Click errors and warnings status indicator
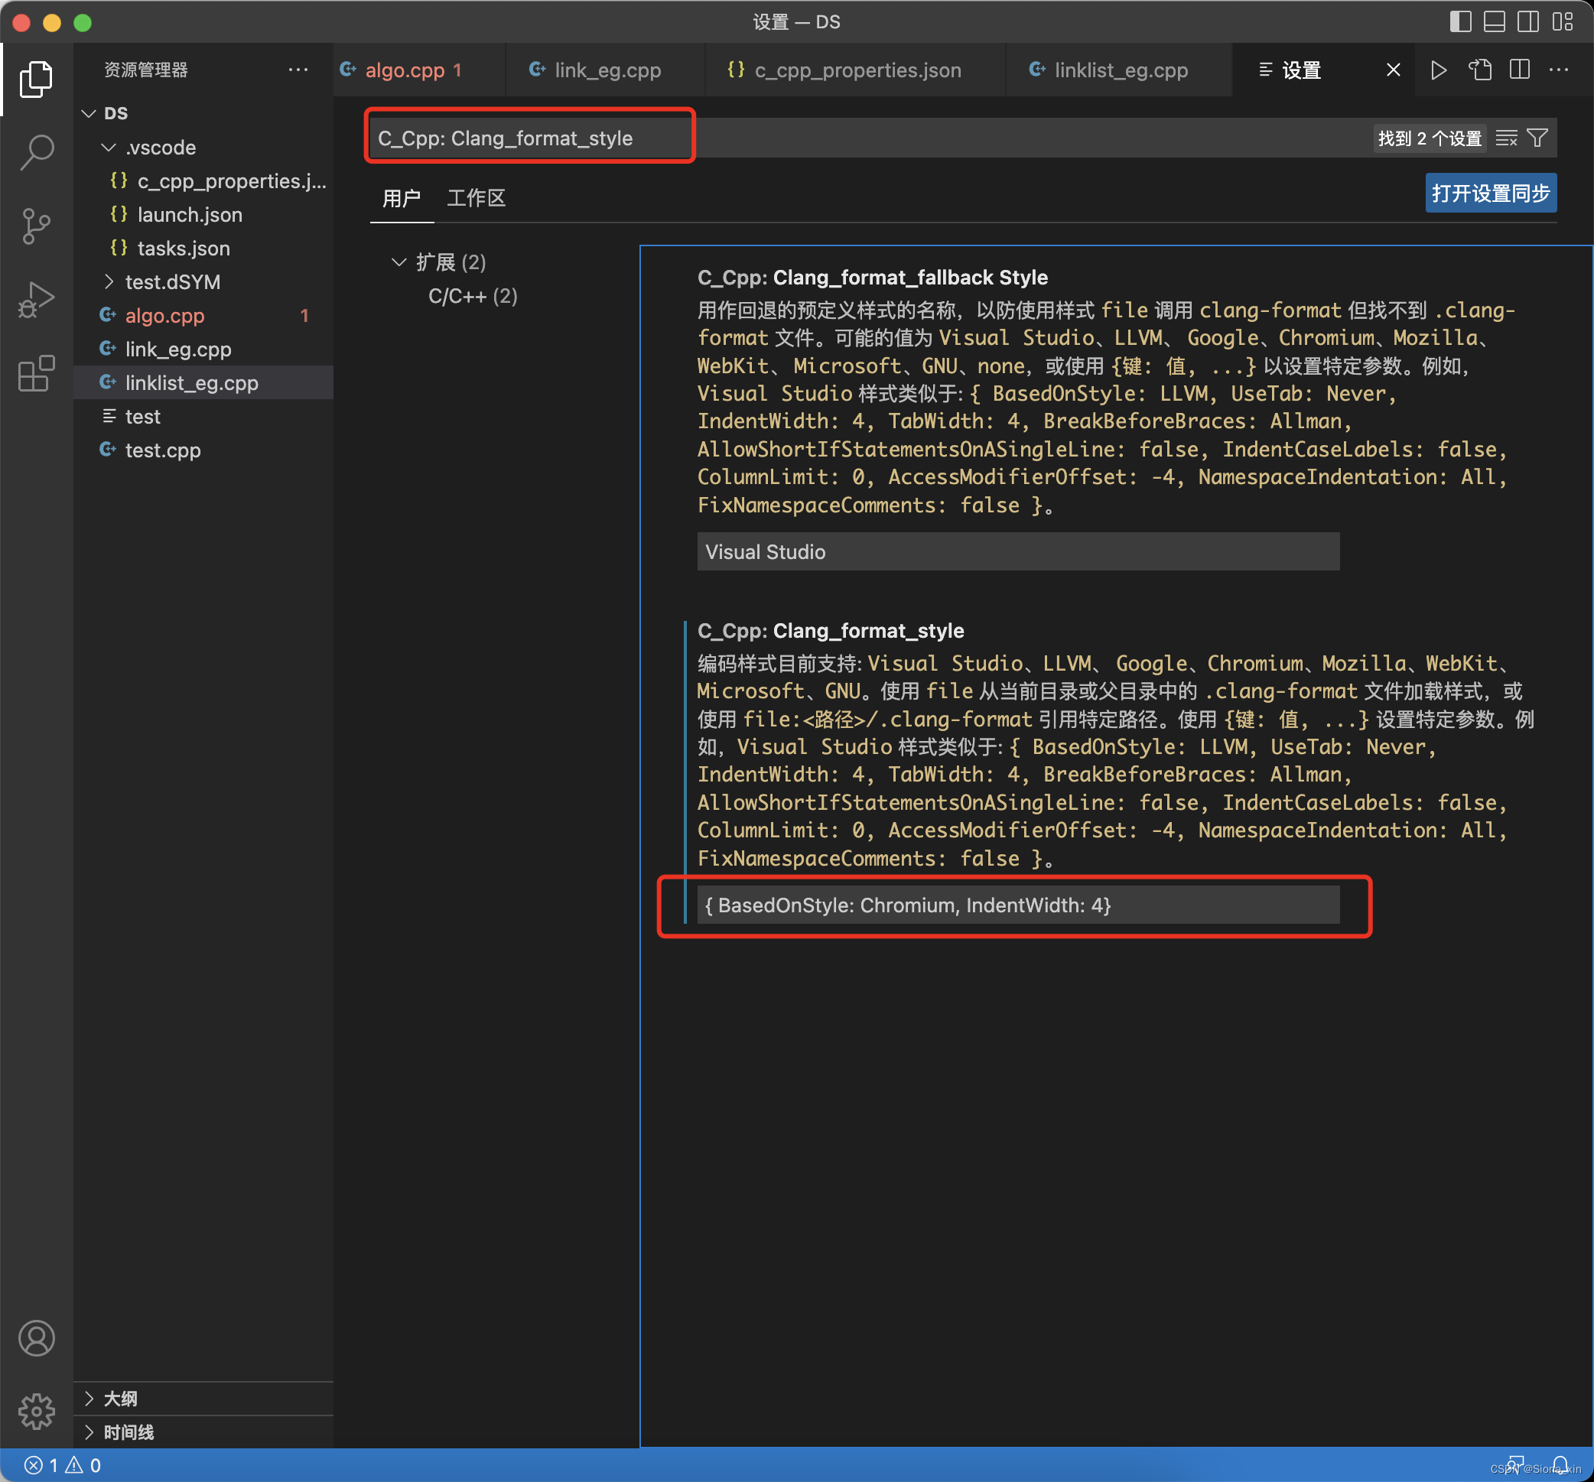1594x1482 pixels. click(x=63, y=1465)
